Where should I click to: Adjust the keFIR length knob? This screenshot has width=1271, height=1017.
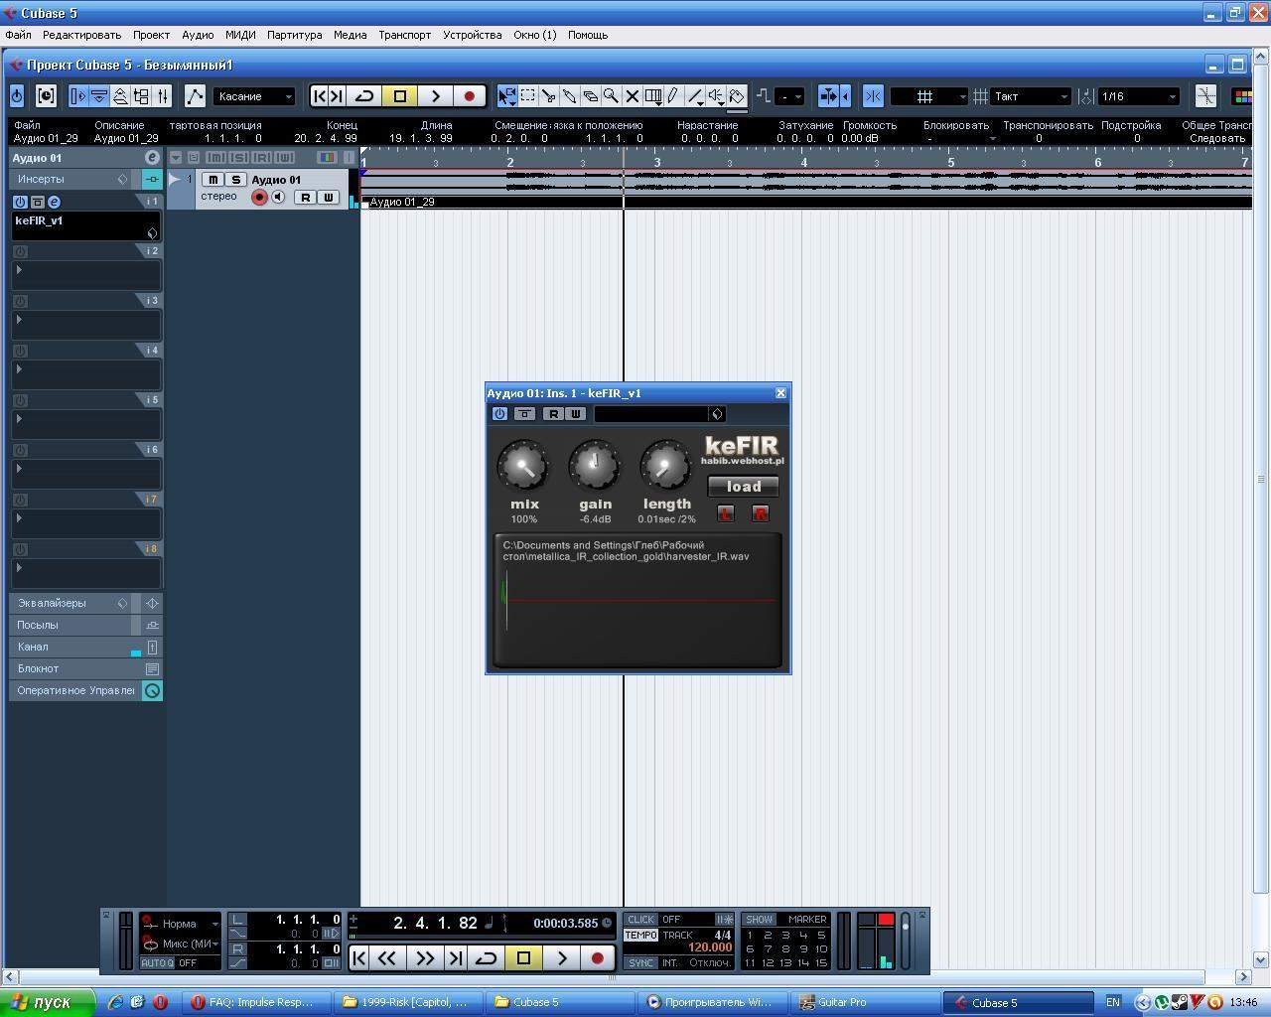point(666,465)
